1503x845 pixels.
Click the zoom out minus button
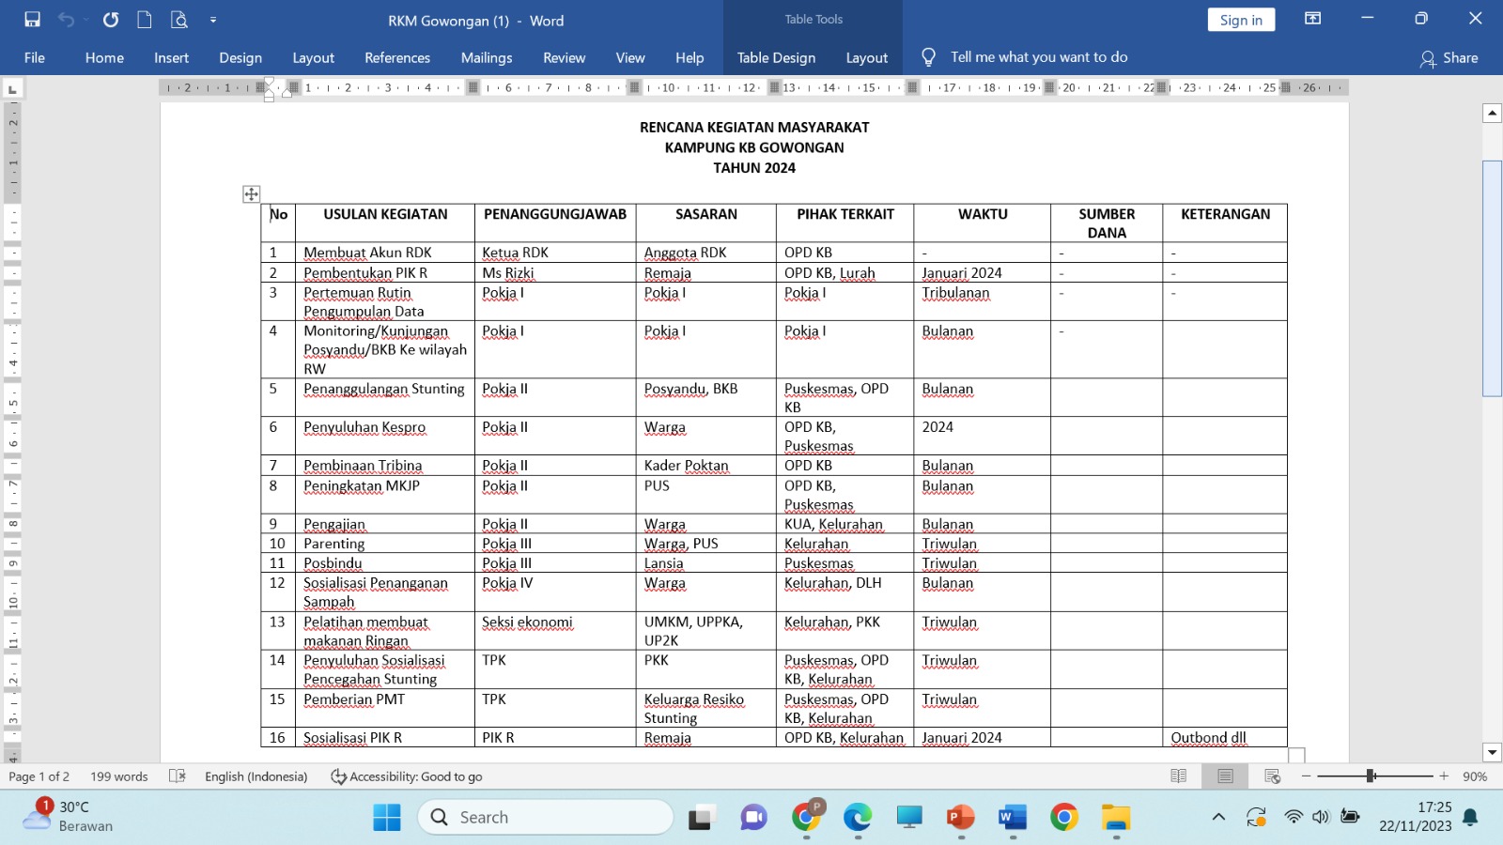click(1306, 776)
